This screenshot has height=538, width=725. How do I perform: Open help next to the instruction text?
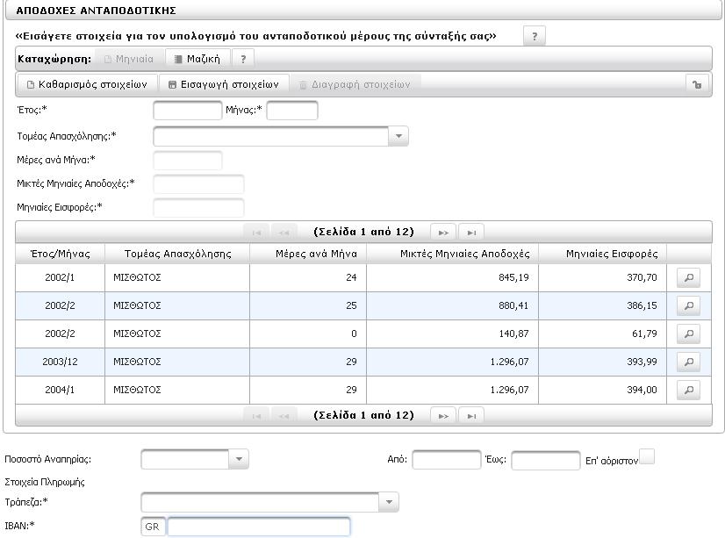pos(535,36)
